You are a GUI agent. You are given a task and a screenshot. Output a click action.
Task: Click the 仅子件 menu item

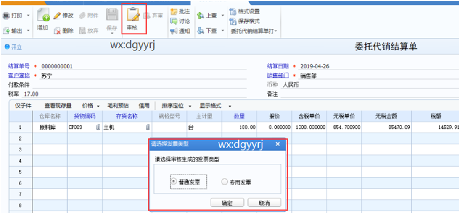point(23,106)
